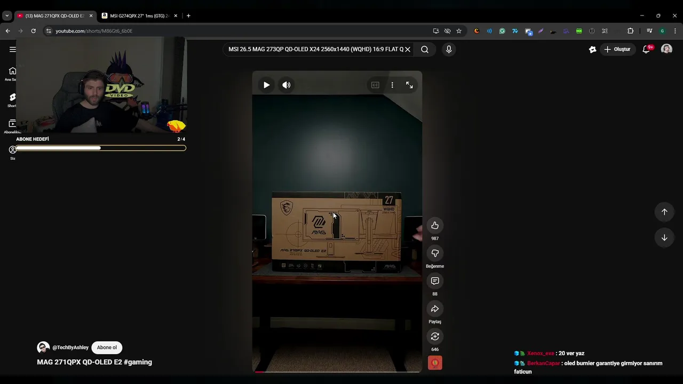Open the orange crescent extension icon

(x=476, y=31)
